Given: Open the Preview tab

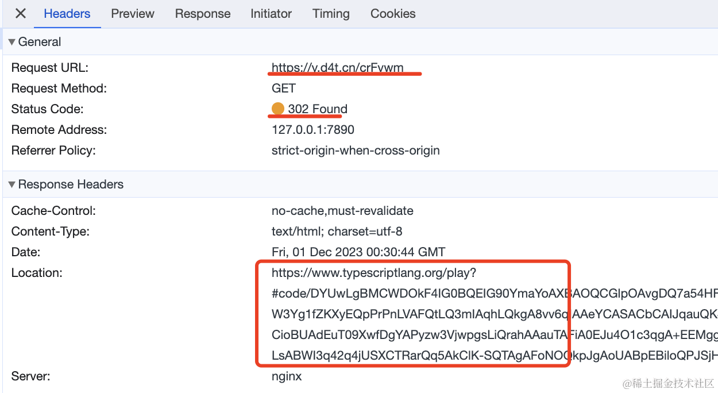Looking at the screenshot, I should (x=133, y=14).
